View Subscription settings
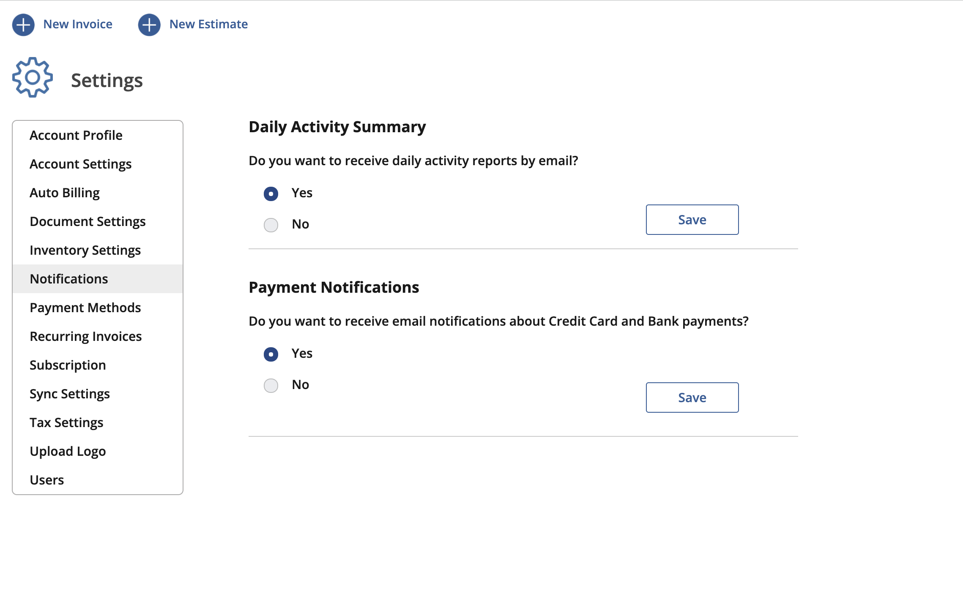Image resolution: width=963 pixels, height=599 pixels. 68,365
